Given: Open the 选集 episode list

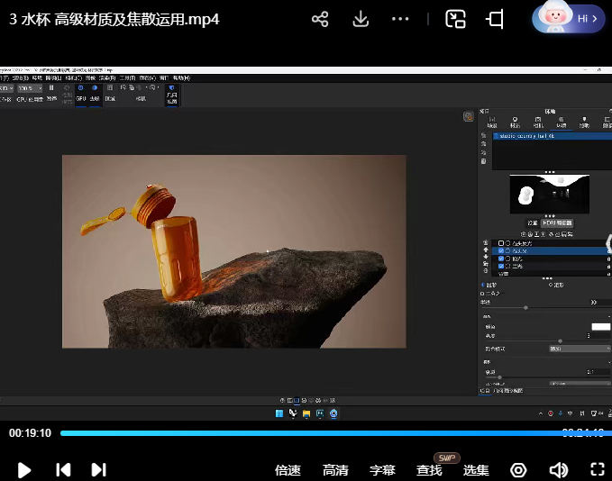Looking at the screenshot, I should tap(476, 469).
